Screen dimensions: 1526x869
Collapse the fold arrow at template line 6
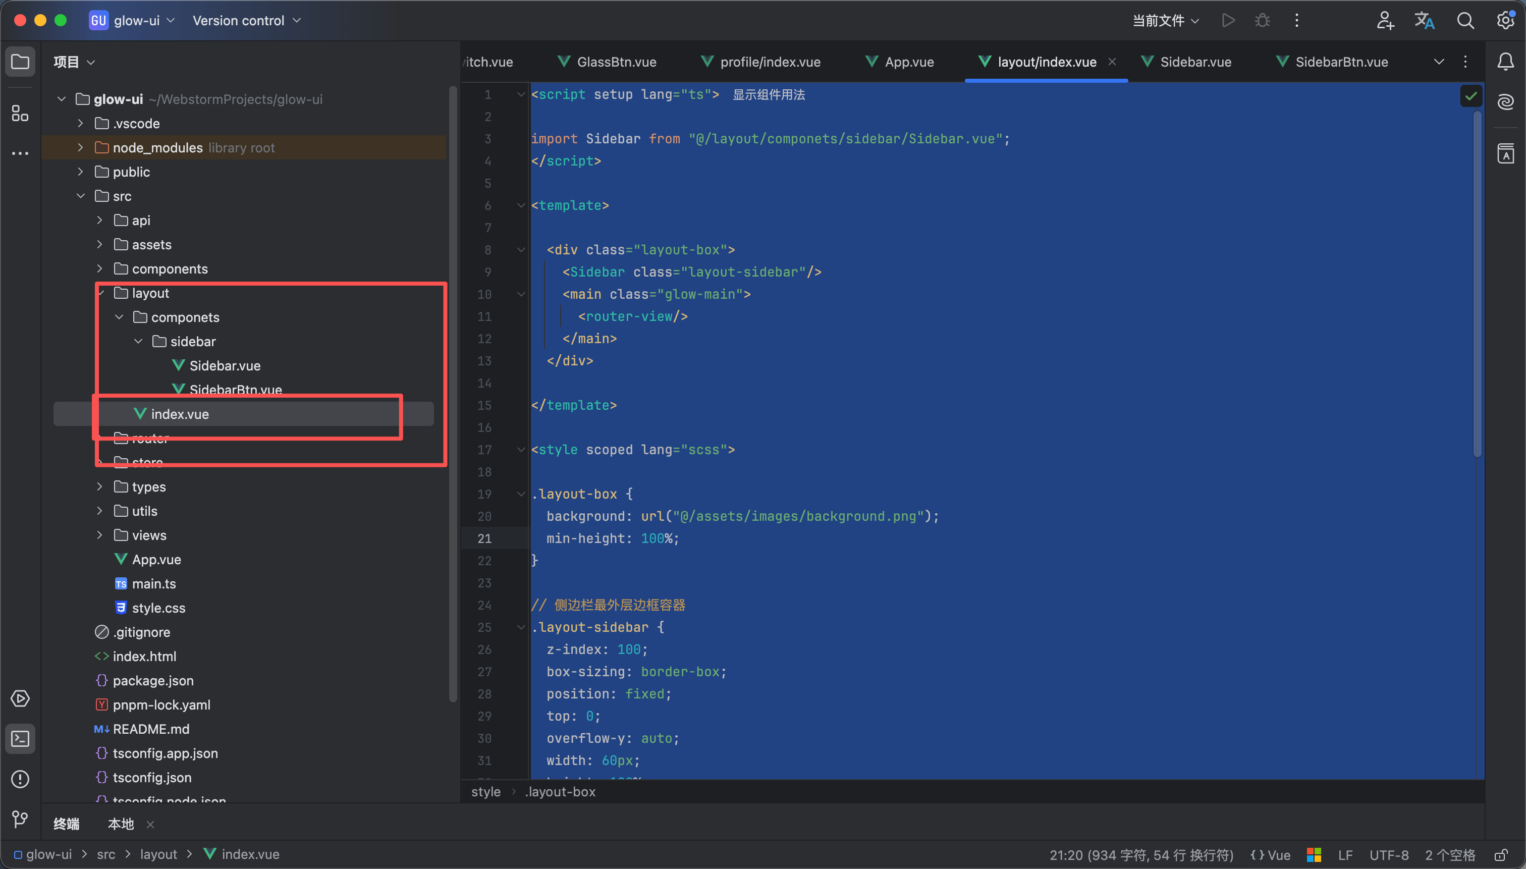[521, 206]
